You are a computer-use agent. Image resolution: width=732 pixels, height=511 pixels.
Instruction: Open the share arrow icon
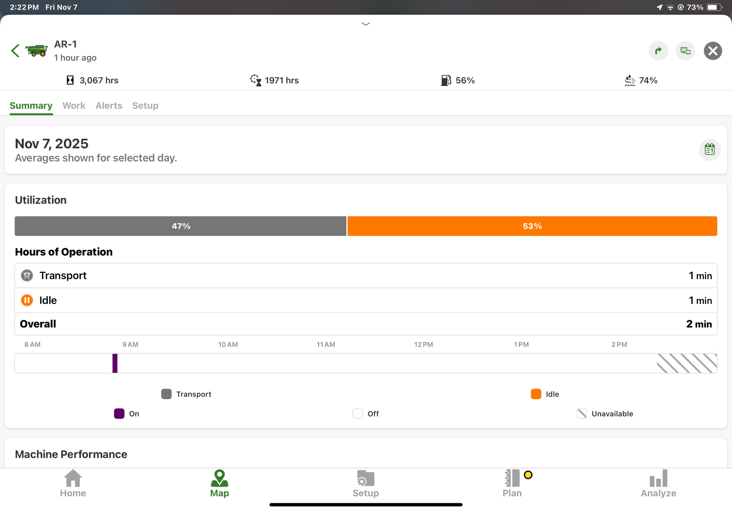658,51
